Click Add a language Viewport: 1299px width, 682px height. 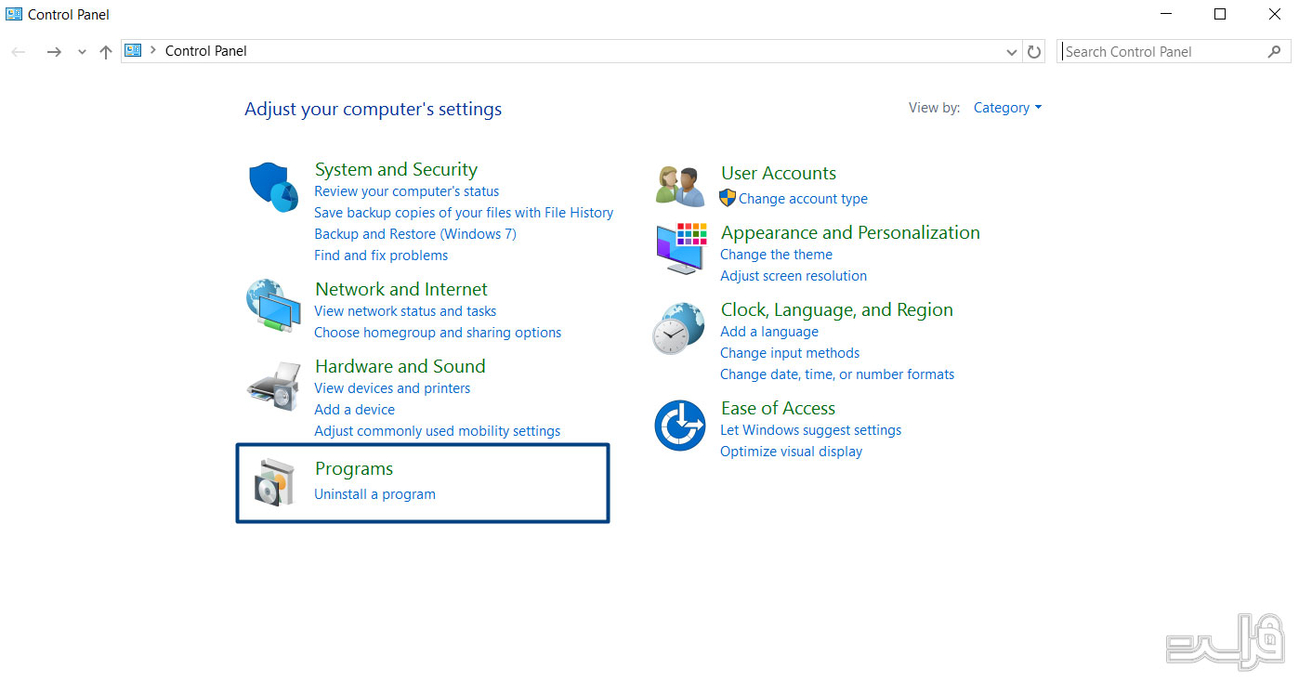[769, 332]
